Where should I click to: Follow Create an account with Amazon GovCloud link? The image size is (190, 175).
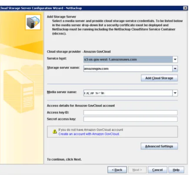tap(89, 134)
